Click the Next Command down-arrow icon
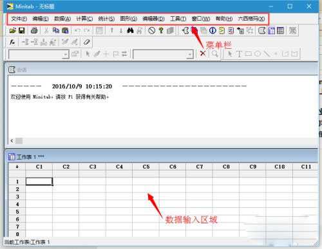The width and height of the screenshot is (322, 249). coord(121,30)
